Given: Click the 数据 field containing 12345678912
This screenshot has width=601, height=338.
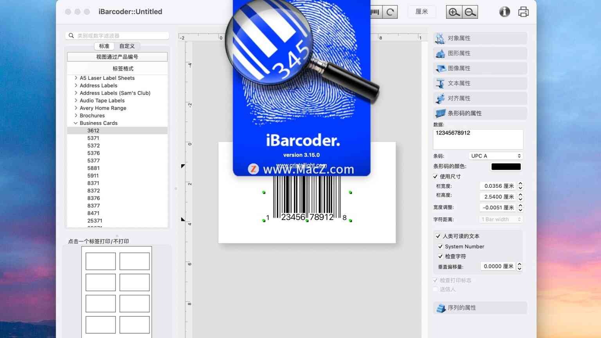Looking at the screenshot, I should (478, 139).
